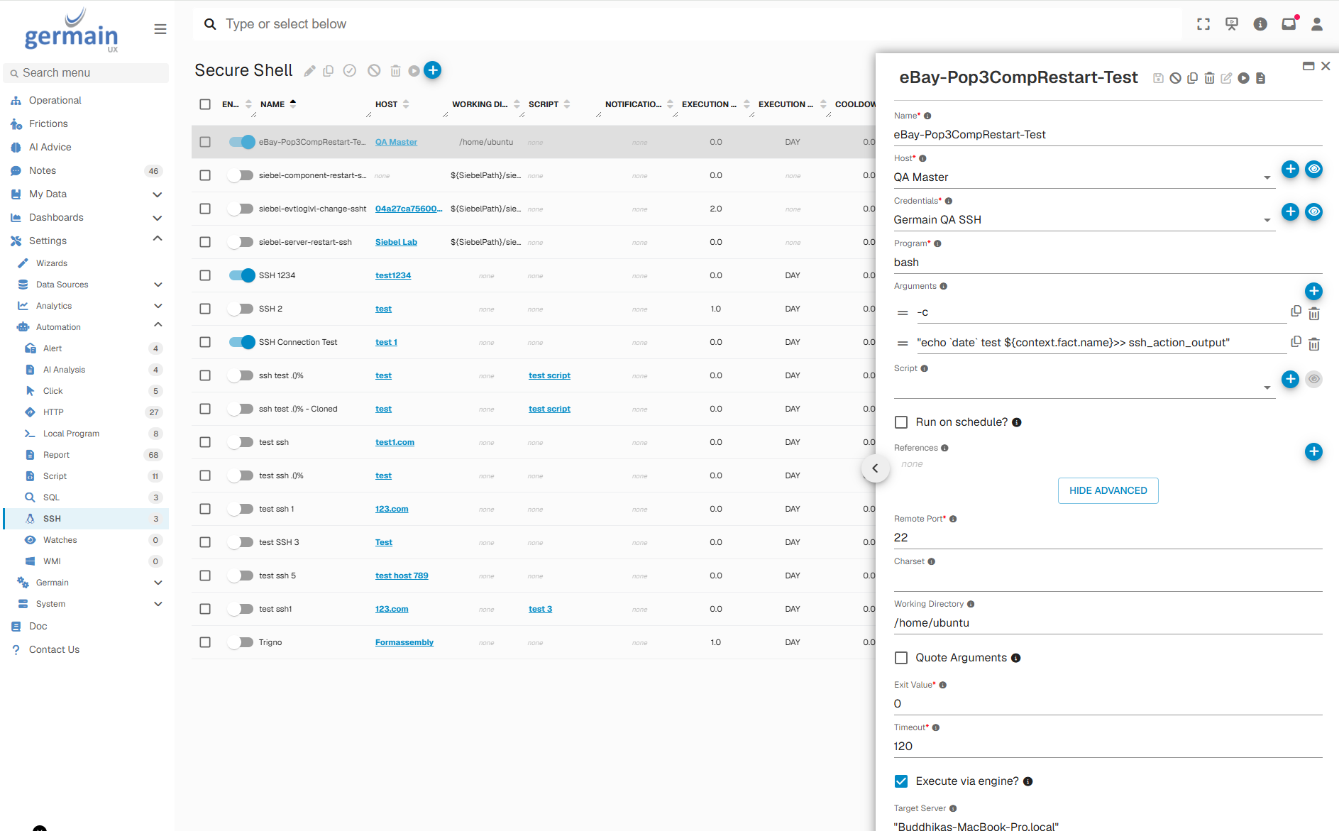This screenshot has height=831, width=1339.
Task: Click the enable checkmark icon beside Secure Shell
Action: tap(350, 70)
